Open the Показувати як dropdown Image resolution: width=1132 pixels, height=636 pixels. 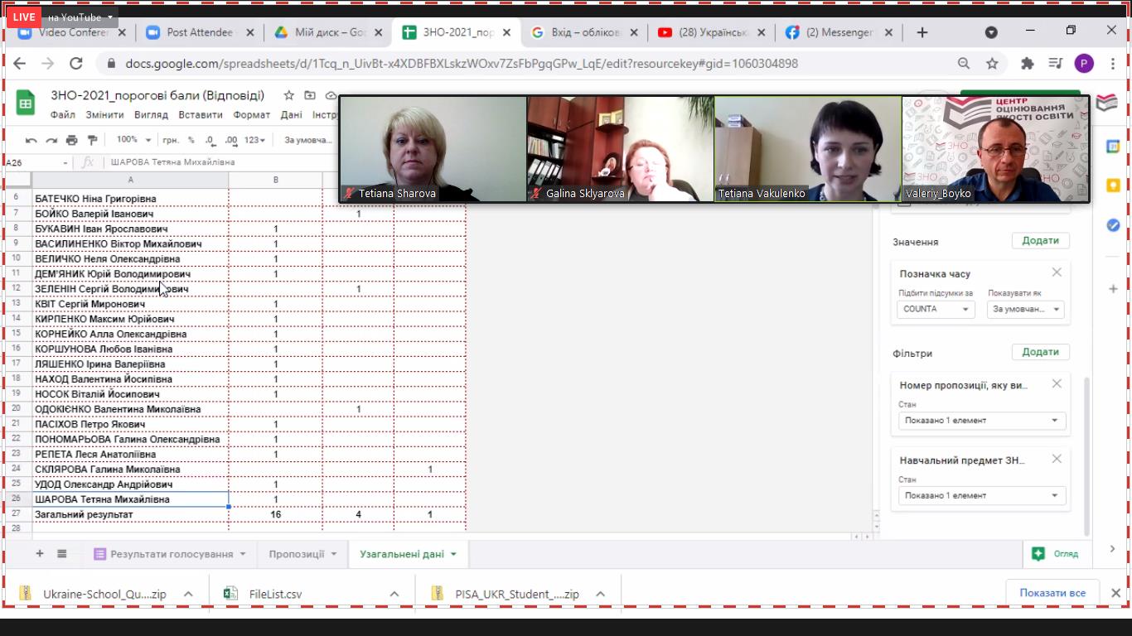[1025, 309]
